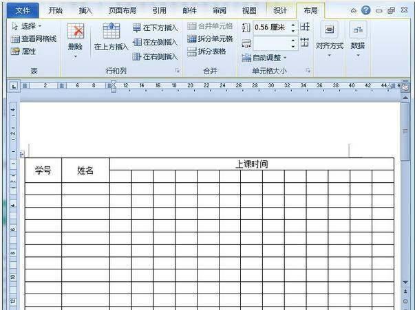Click the vertical scrollbar thumb

point(405,131)
